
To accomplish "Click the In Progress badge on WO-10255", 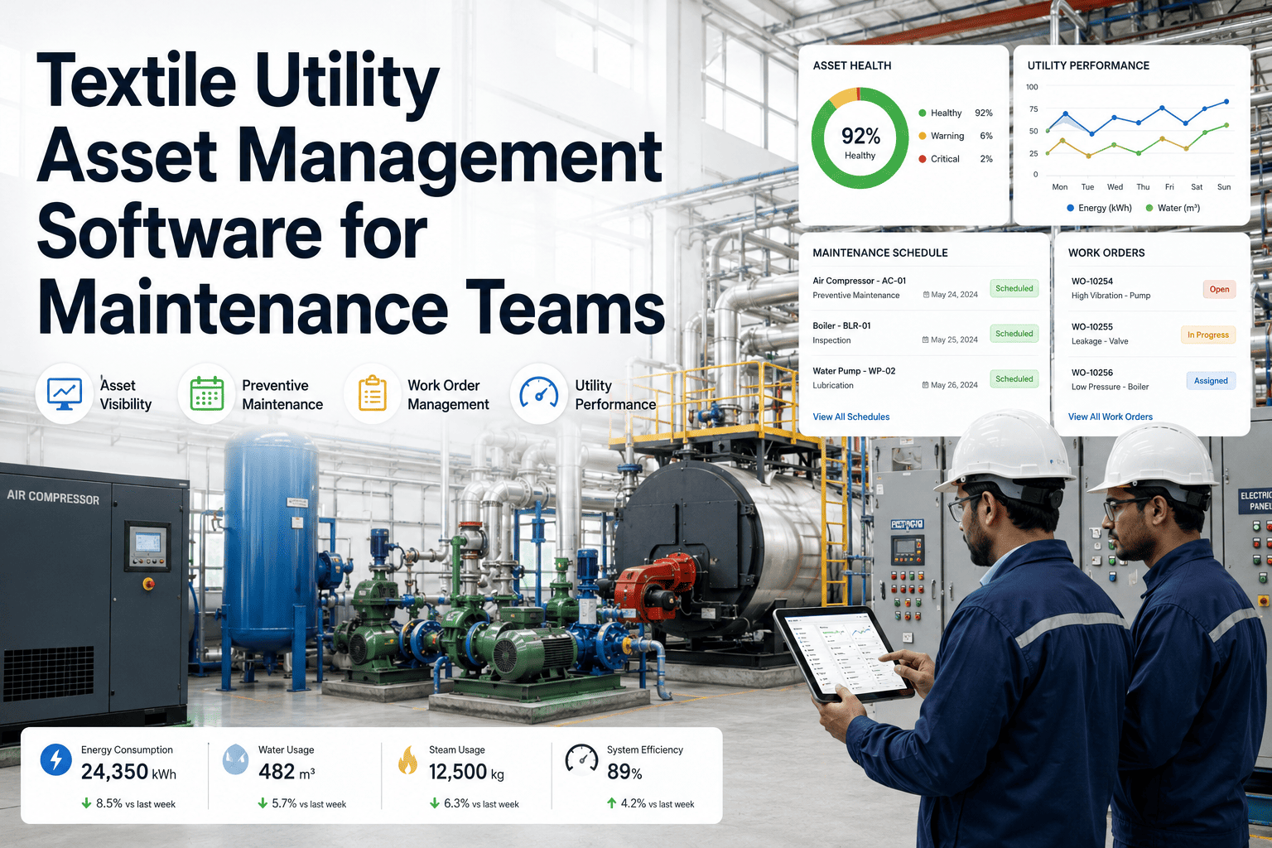I will pyautogui.click(x=1208, y=335).
